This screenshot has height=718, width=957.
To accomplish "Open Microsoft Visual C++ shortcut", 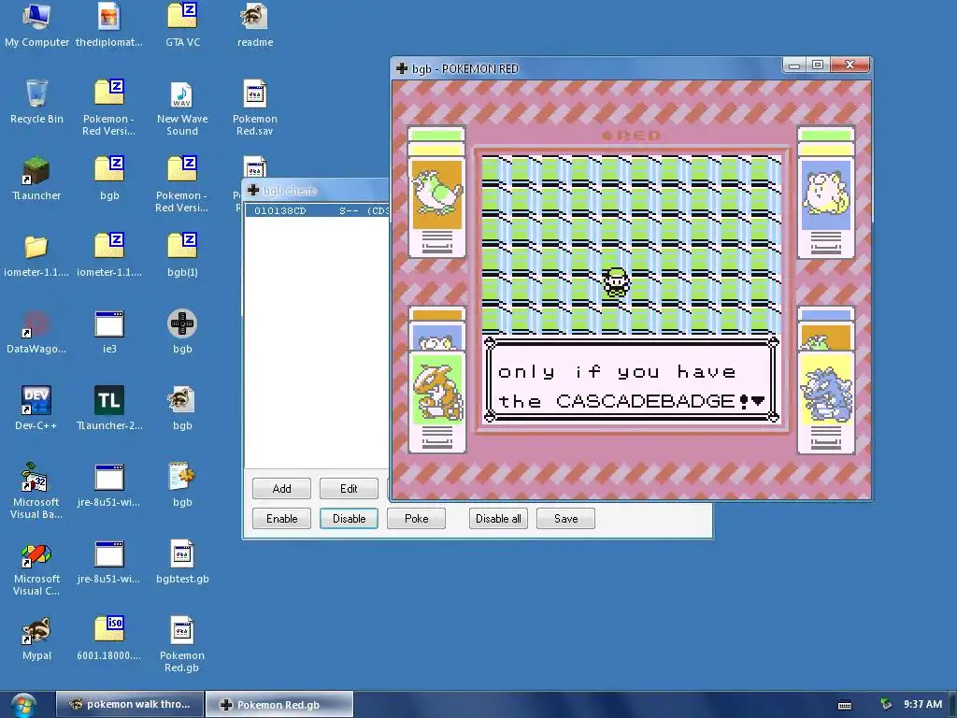I will pos(36,568).
